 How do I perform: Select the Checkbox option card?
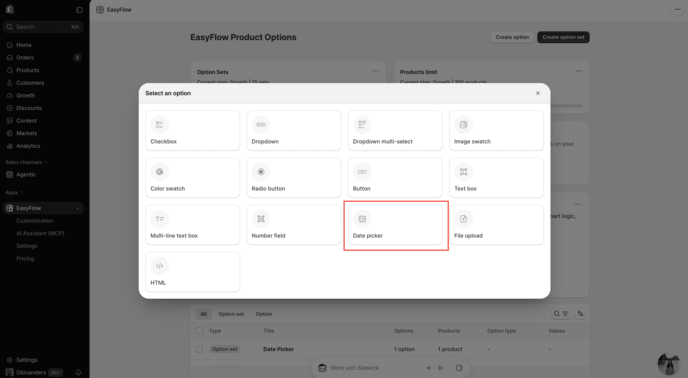tap(192, 130)
